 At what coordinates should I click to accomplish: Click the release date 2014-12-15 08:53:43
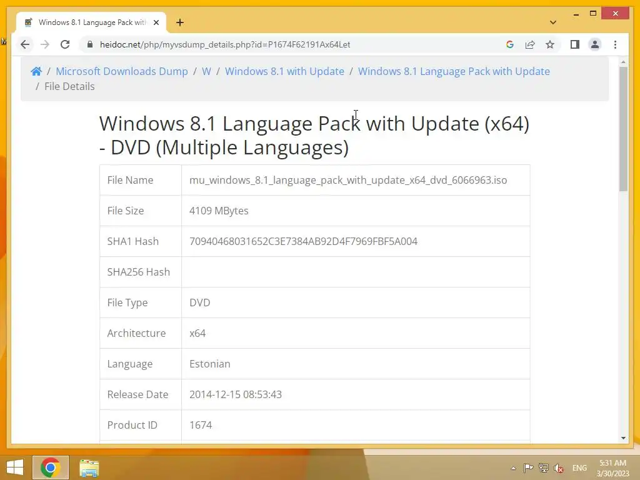[x=236, y=394]
